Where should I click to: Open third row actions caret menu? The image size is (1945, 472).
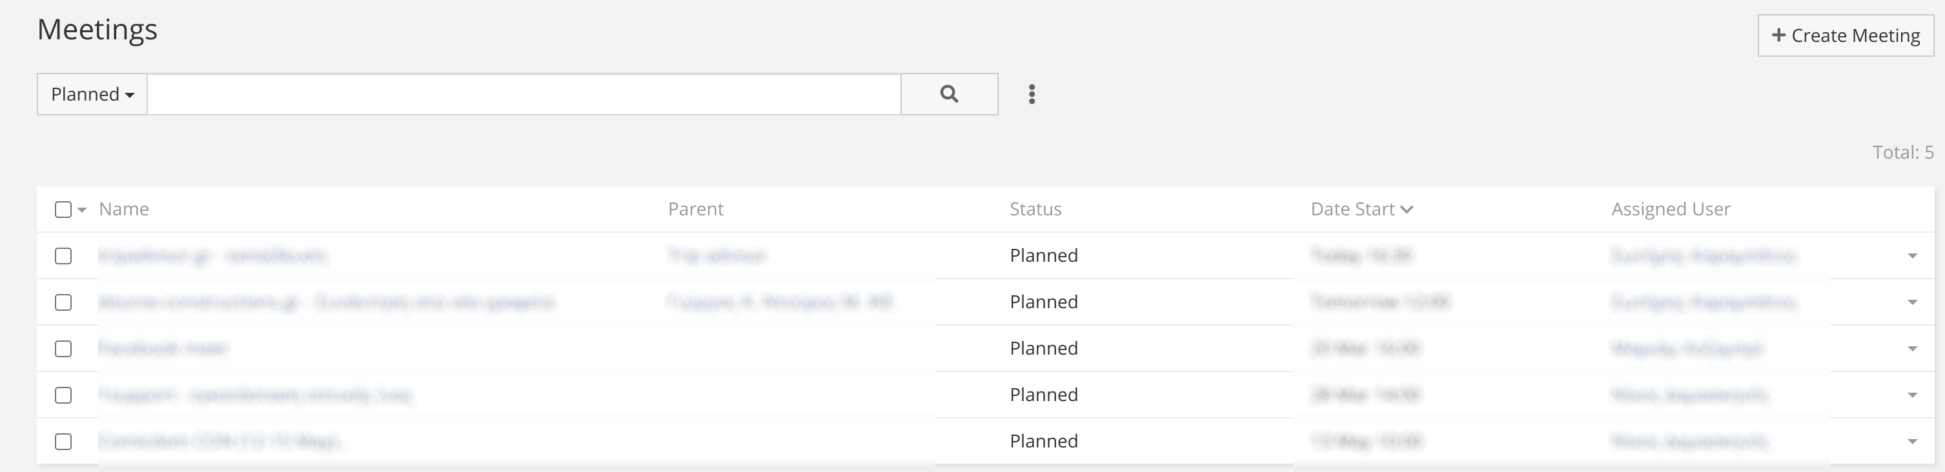pos(1912,349)
